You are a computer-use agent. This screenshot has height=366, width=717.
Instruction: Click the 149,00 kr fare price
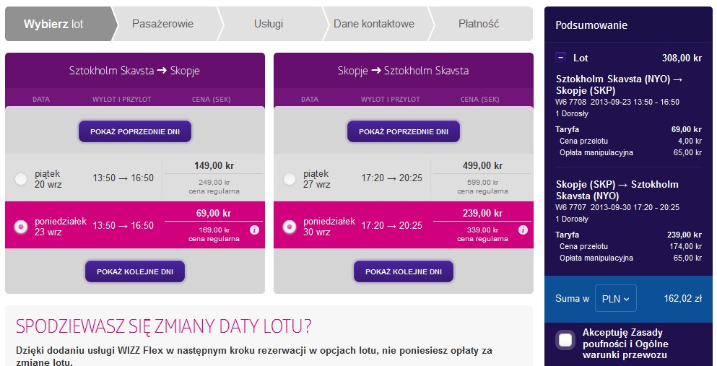coord(214,166)
